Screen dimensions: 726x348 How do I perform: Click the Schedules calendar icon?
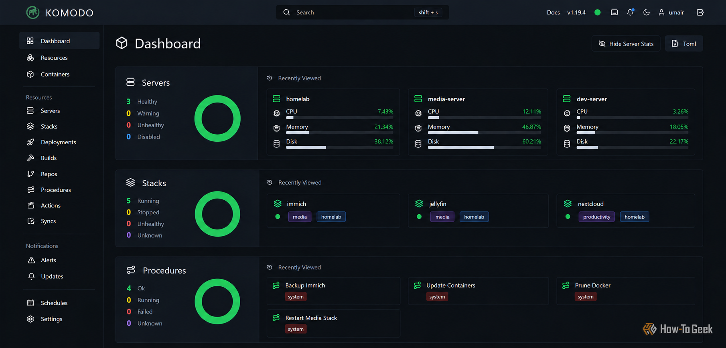coord(30,303)
